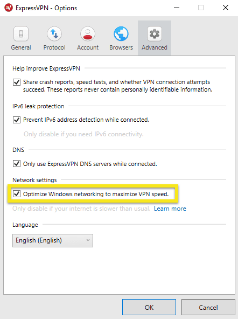This screenshot has height=319, width=238.
Task: Uncheck Share crash reports checkbox
Action: coord(17,82)
